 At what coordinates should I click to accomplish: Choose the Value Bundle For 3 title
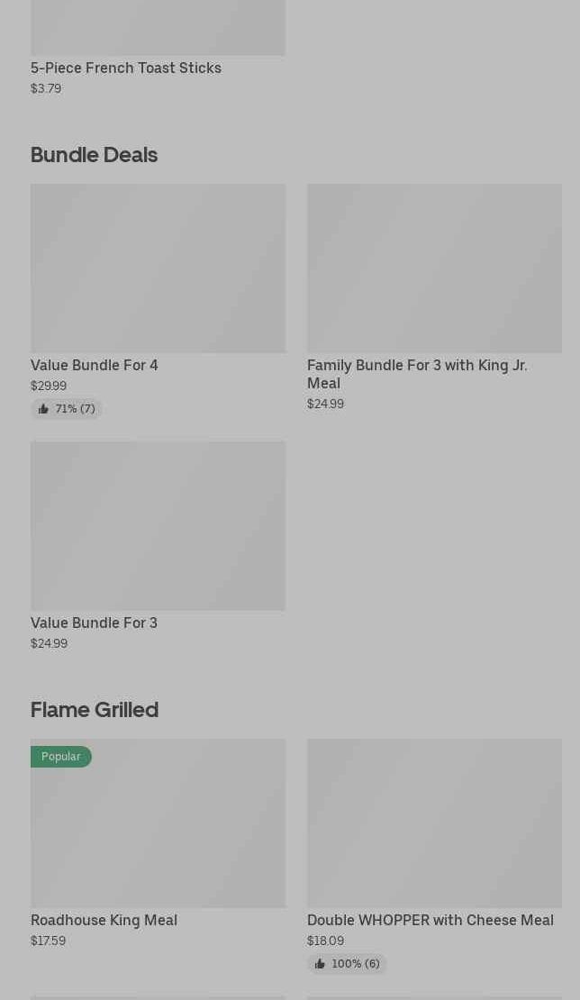click(94, 623)
